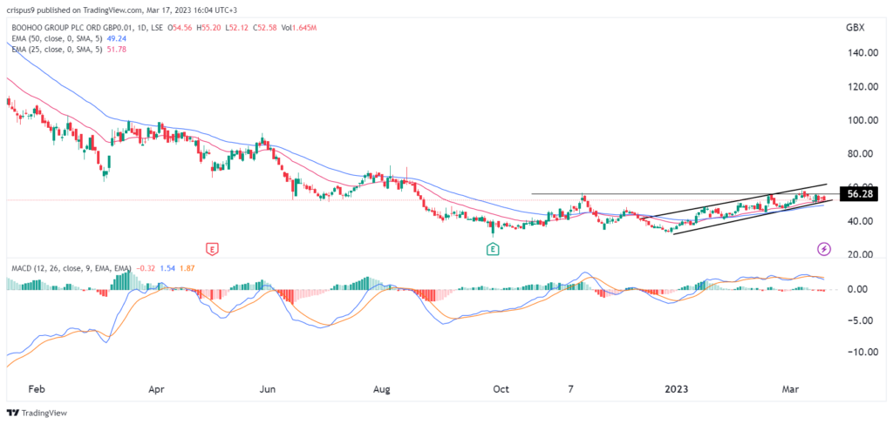The height and width of the screenshot is (424, 893).
Task: Click the Aug date label
Action: [x=382, y=390]
